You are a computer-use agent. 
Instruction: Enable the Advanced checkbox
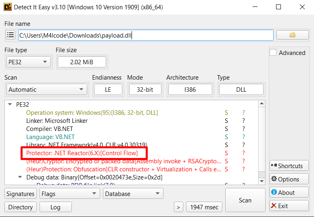(x=273, y=53)
